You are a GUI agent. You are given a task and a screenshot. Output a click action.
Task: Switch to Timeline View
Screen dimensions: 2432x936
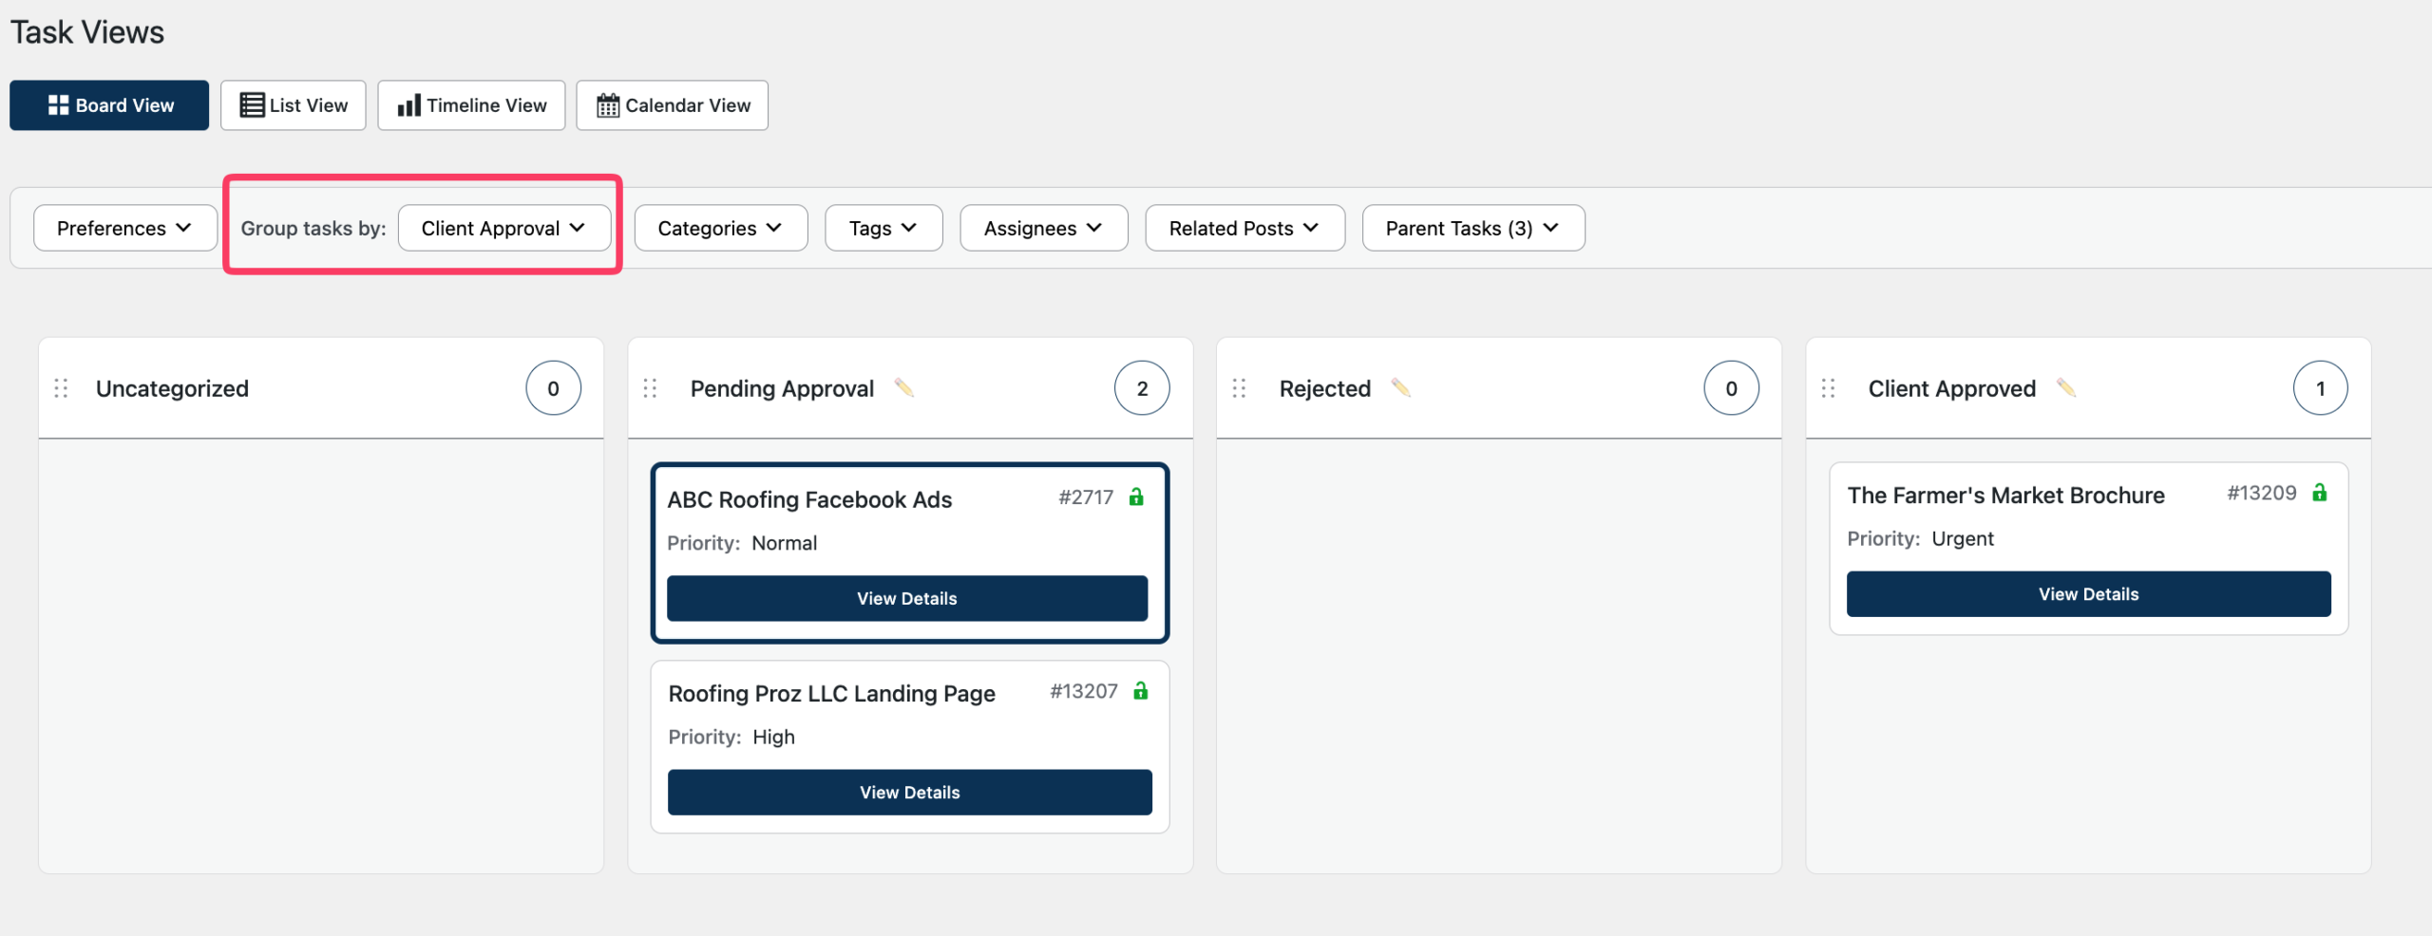pyautogui.click(x=471, y=105)
